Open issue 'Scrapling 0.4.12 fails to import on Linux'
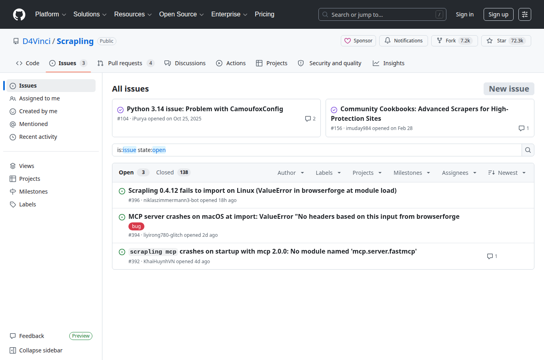Image resolution: width=544 pixels, height=360 pixels. (x=262, y=191)
